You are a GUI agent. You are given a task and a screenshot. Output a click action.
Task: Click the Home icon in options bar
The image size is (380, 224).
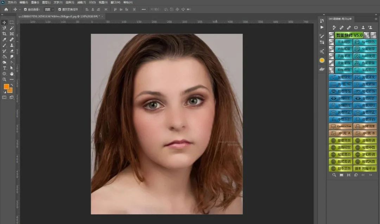tap(6, 9)
